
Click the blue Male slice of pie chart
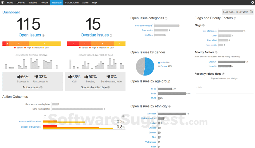click(149, 66)
